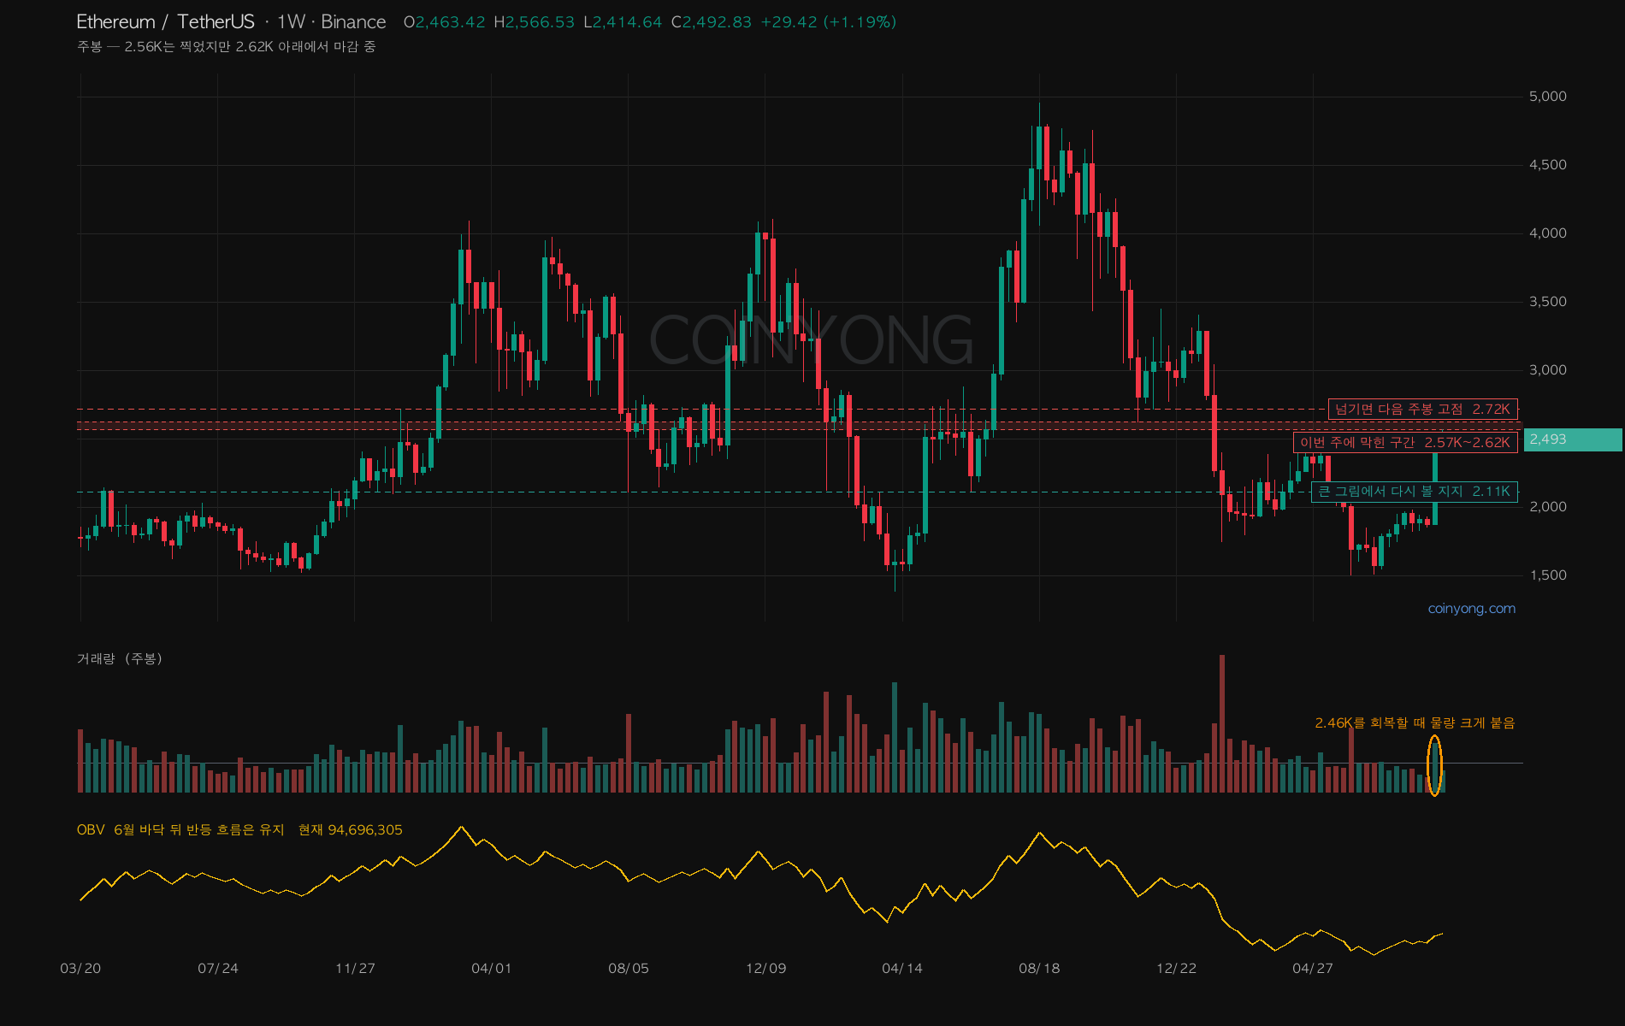Image resolution: width=1625 pixels, height=1026 pixels.
Task: Click the 08/18 date axis label
Action: point(1039,969)
